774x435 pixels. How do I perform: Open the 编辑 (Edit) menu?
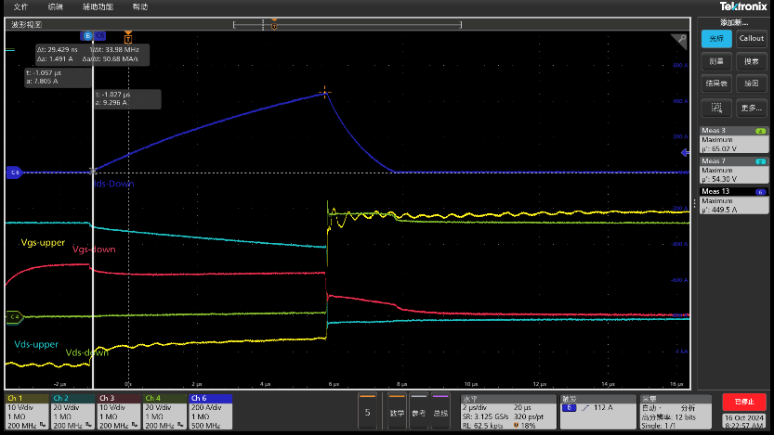(x=56, y=6)
